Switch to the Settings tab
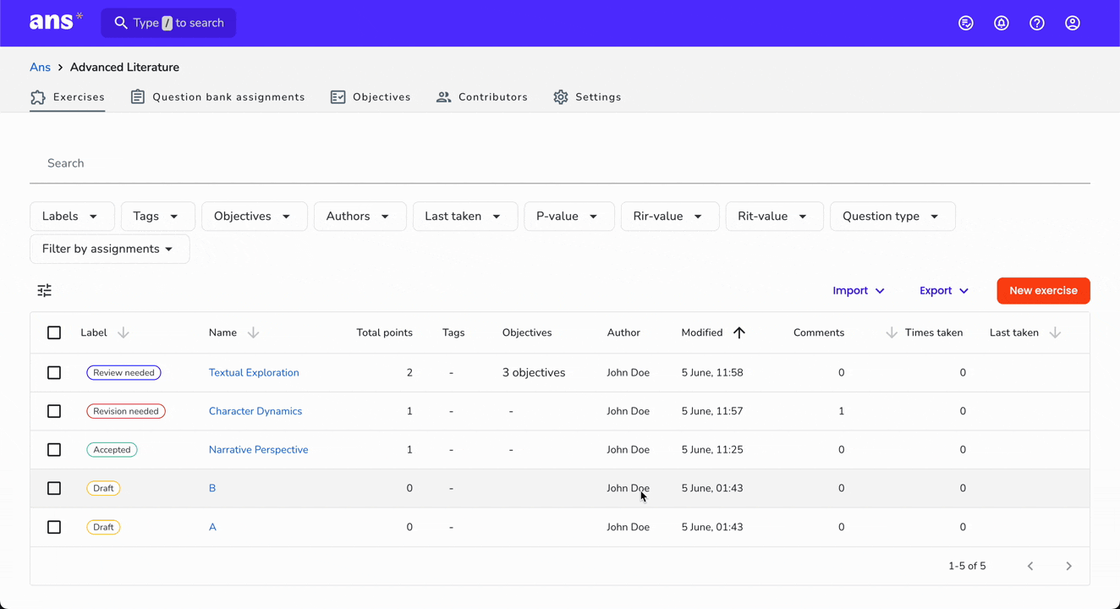 tap(587, 97)
